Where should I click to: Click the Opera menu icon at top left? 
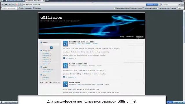[x=1, y=1]
